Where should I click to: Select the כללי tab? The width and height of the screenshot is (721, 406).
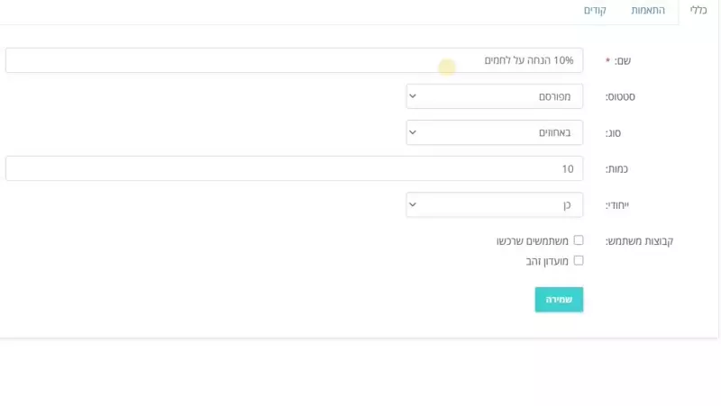click(698, 10)
